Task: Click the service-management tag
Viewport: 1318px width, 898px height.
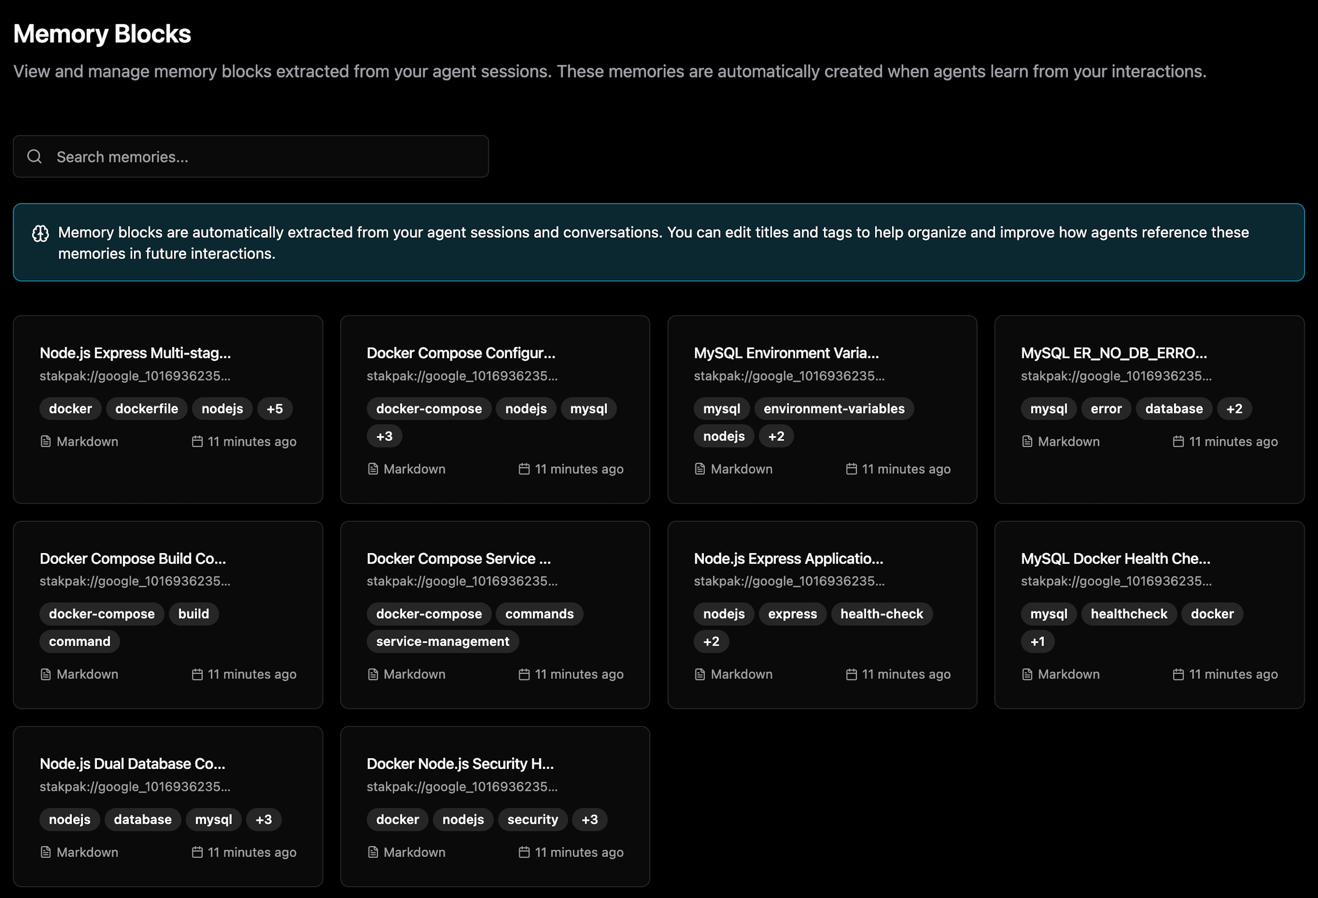Action: tap(442, 641)
